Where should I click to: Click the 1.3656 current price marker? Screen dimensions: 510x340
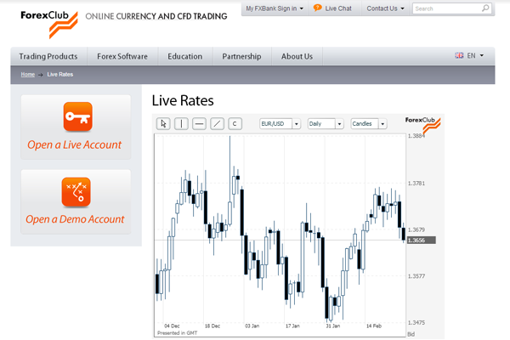tap(422, 240)
